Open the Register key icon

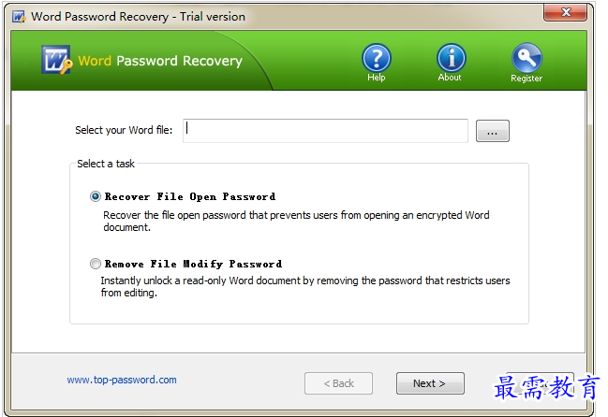pos(526,58)
